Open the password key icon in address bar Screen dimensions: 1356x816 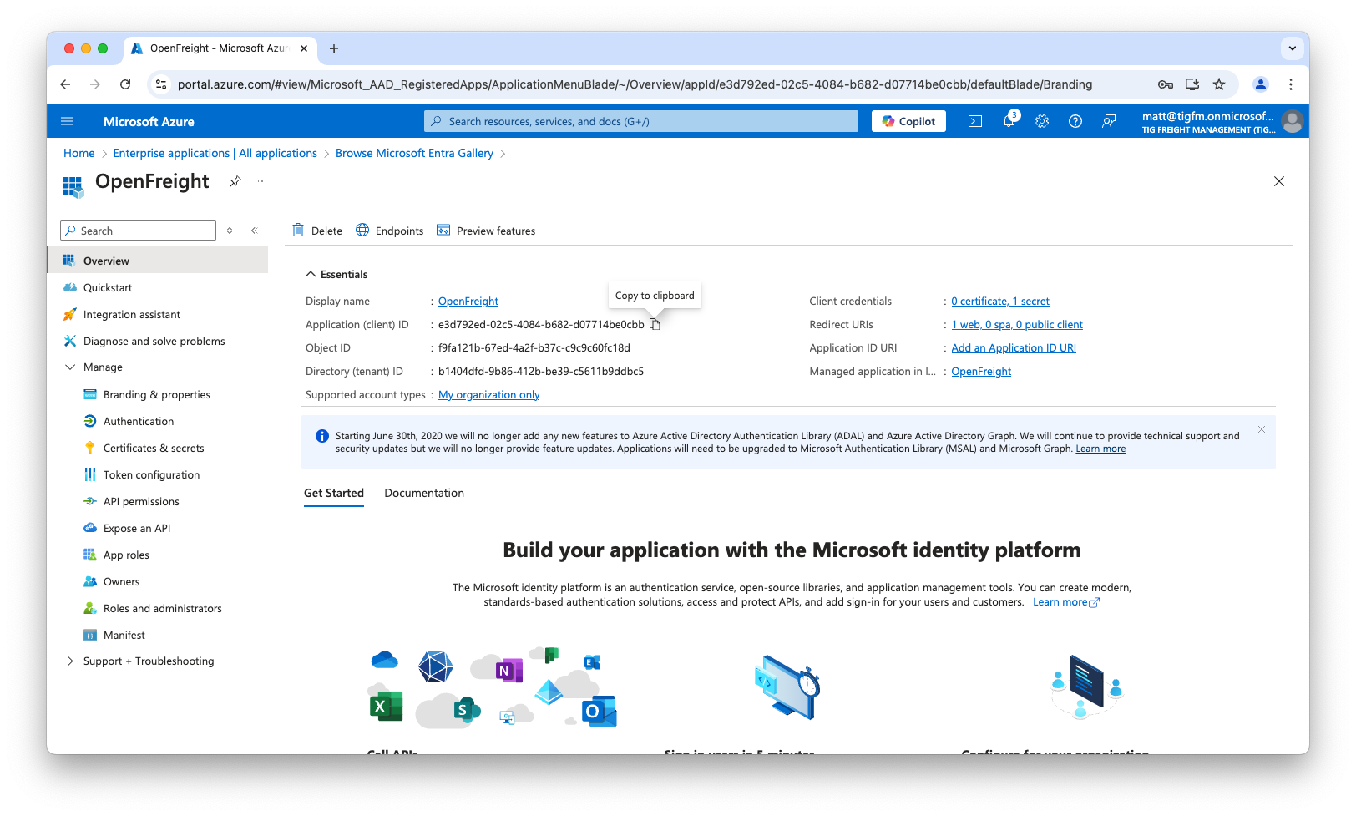tap(1166, 84)
